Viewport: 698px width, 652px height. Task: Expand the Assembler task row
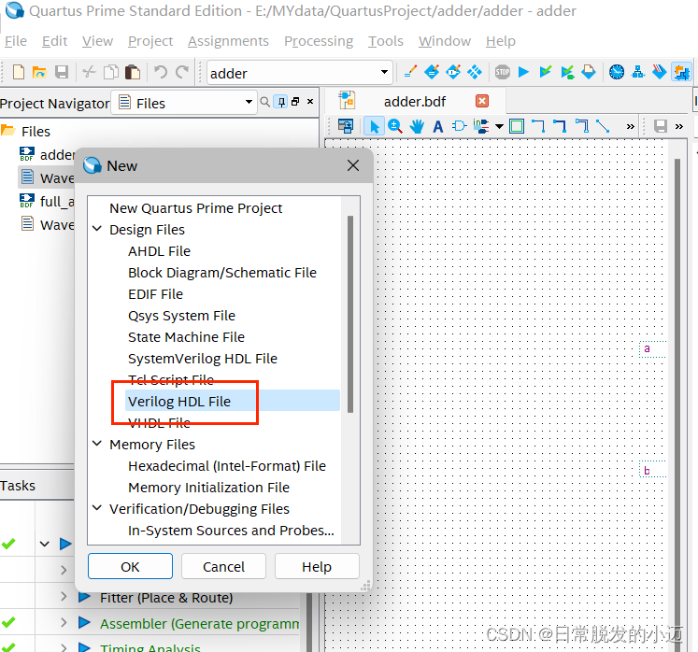coord(64,622)
